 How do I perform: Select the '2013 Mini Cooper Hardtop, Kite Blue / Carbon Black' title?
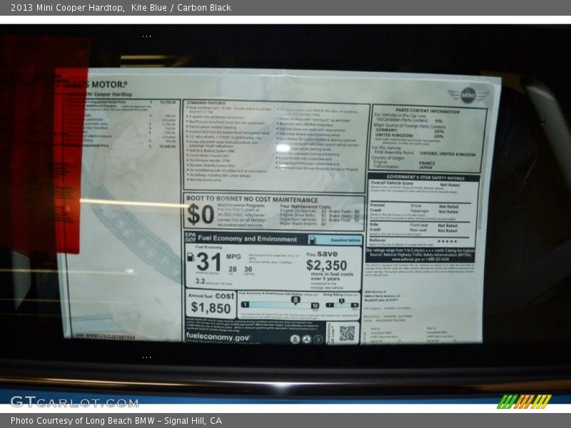121,8
